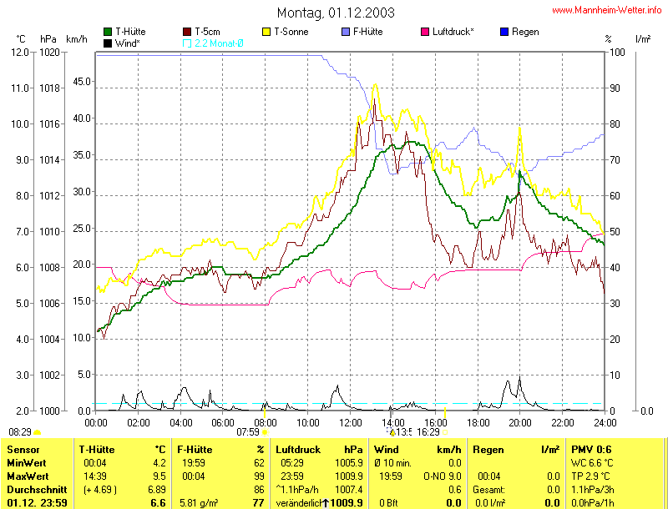
Task: Click the MaxWert row label
Action: [27, 476]
